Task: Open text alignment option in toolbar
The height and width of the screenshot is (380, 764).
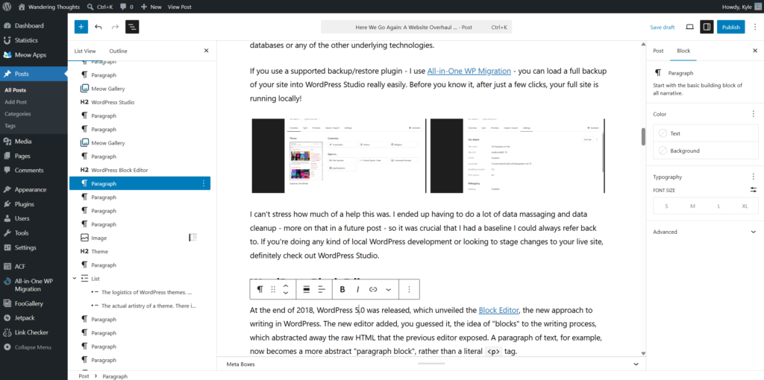Action: [322, 290]
